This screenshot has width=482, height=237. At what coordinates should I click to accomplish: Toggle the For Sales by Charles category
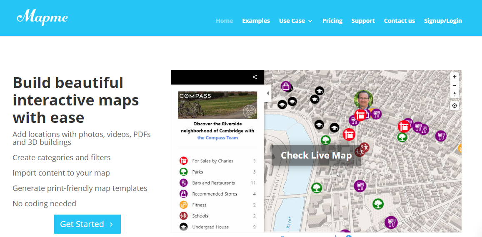tap(212, 161)
